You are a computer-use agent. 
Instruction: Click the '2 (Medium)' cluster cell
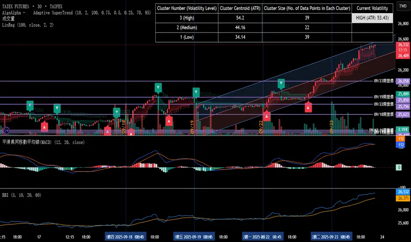coord(187,27)
